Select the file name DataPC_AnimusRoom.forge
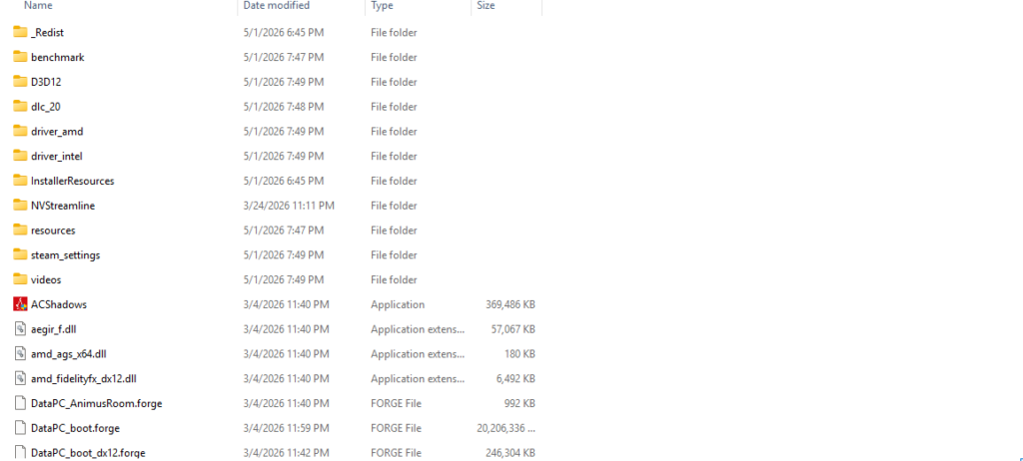Image resolution: width=1023 pixels, height=461 pixels. pos(97,403)
